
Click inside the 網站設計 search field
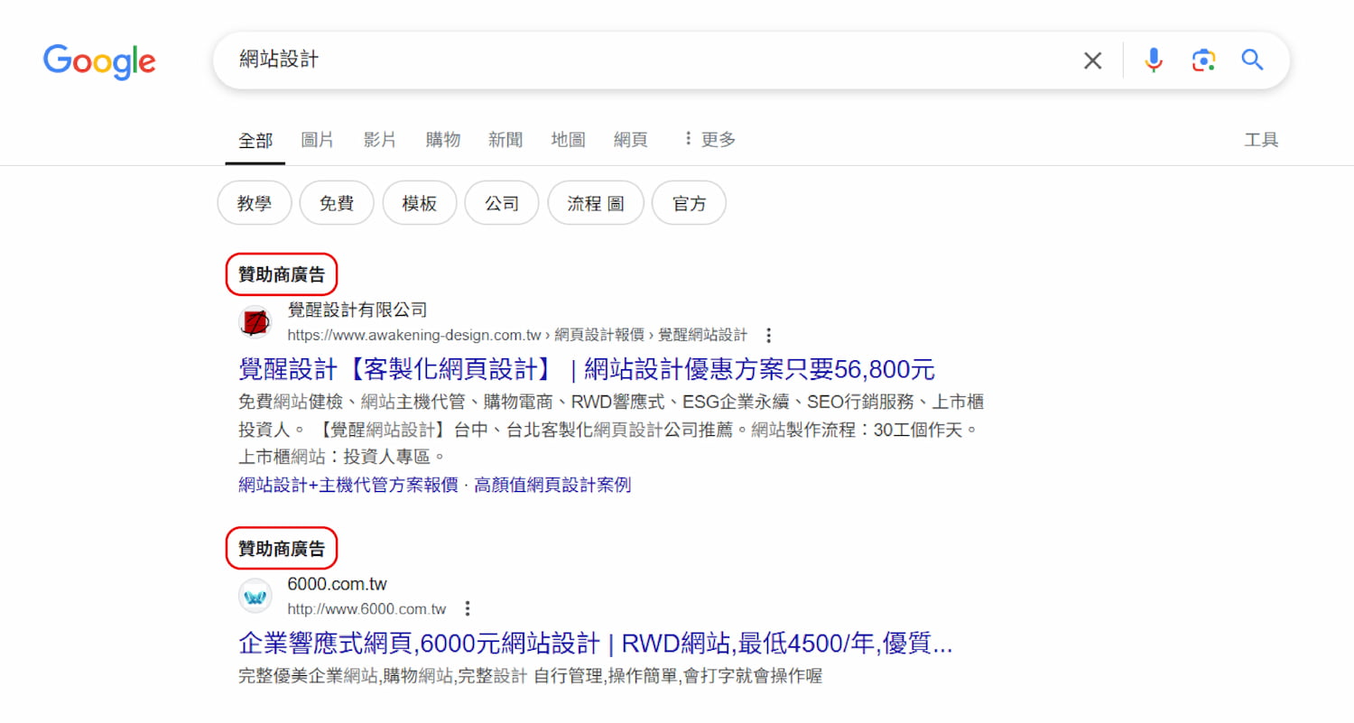[x=632, y=60]
